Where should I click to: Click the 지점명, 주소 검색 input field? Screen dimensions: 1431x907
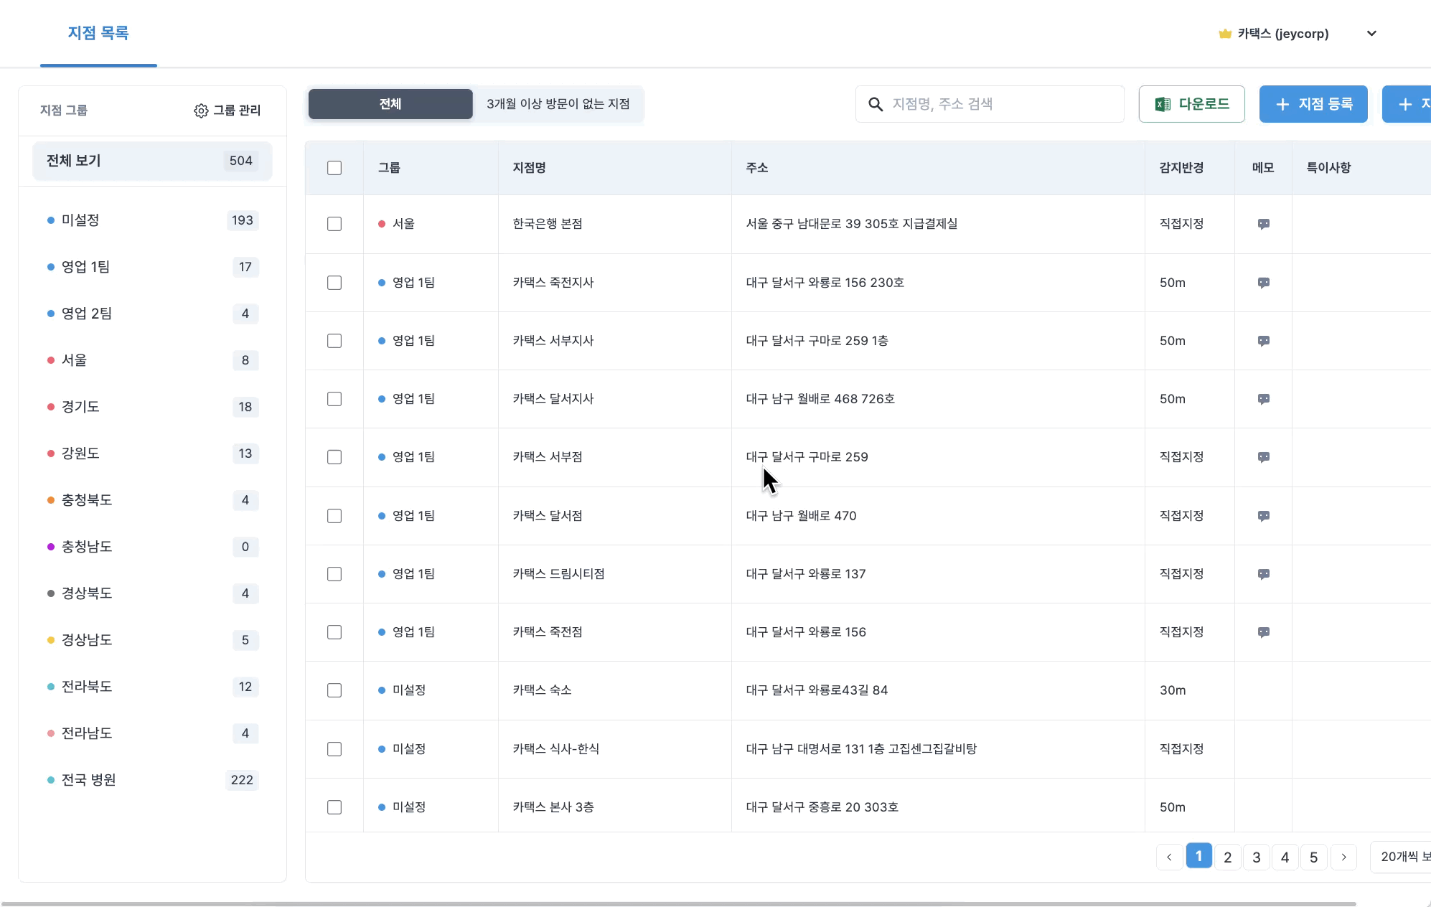1001,104
